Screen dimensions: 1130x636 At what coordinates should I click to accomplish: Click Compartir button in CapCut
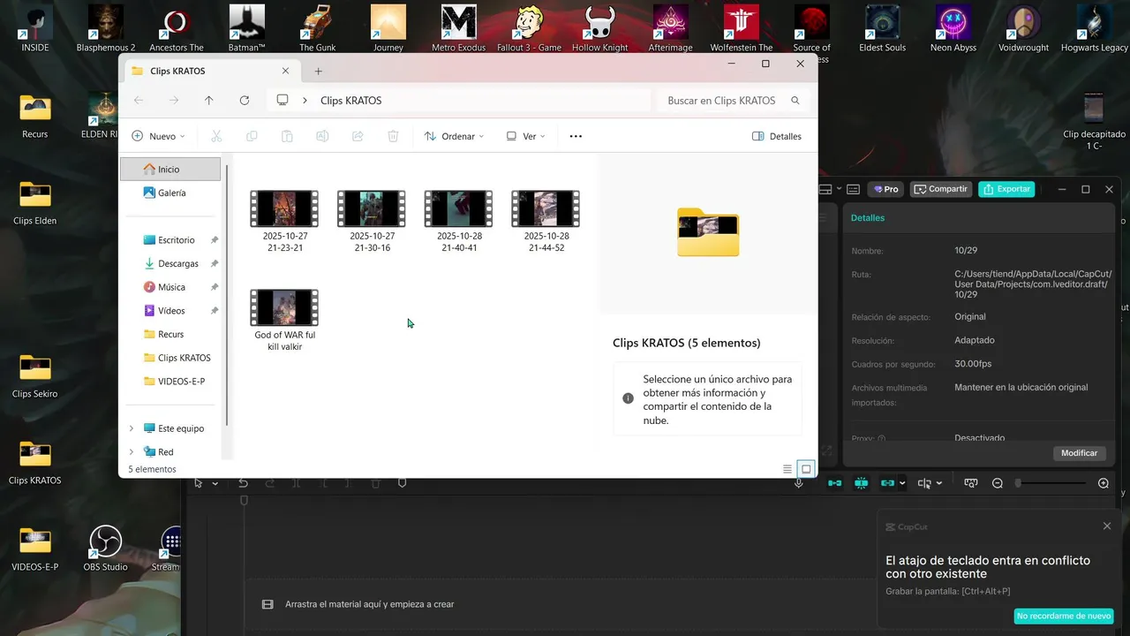(941, 189)
